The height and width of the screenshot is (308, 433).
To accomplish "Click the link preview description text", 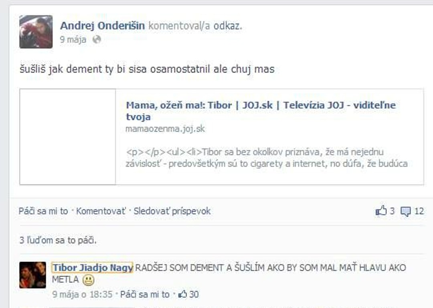I will [x=267, y=158].
